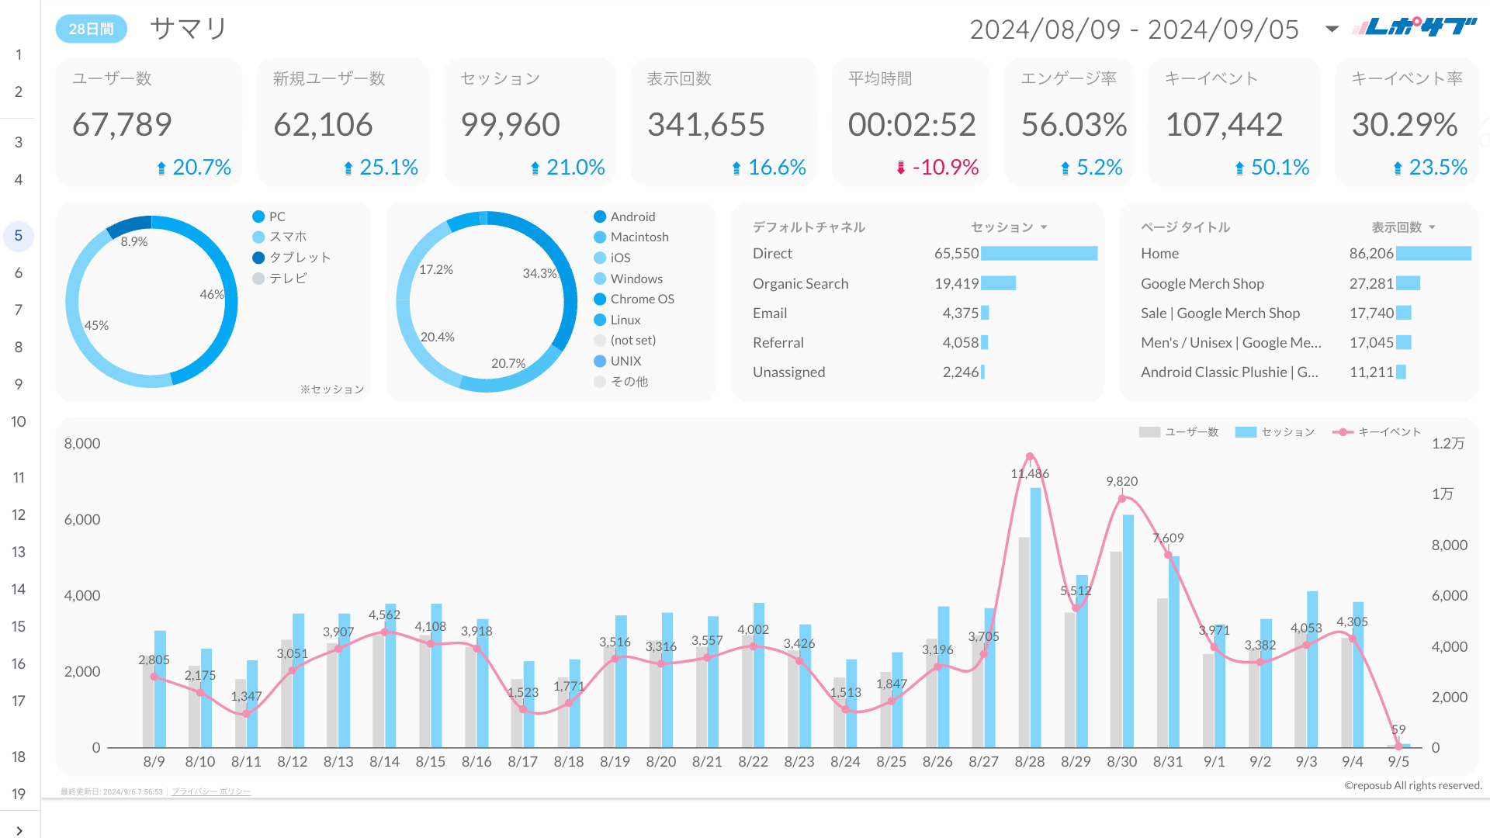Toggle Android legend item in OS chart
The image size is (1490, 838).
[x=632, y=216]
